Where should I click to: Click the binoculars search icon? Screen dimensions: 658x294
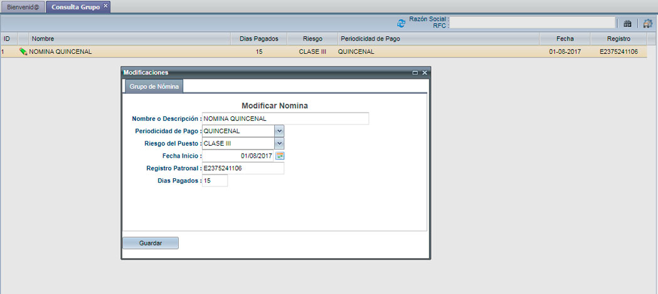click(627, 23)
